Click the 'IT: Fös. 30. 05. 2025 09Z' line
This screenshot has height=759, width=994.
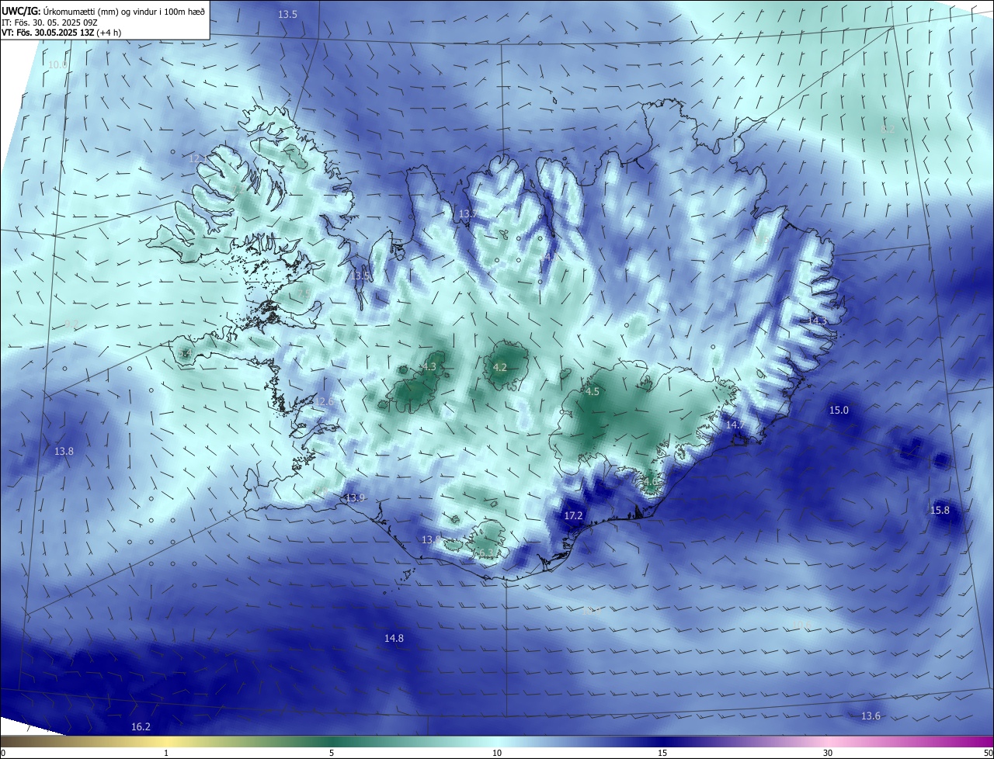click(50, 22)
